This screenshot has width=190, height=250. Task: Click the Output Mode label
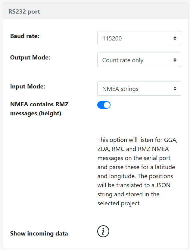pos(30,57)
